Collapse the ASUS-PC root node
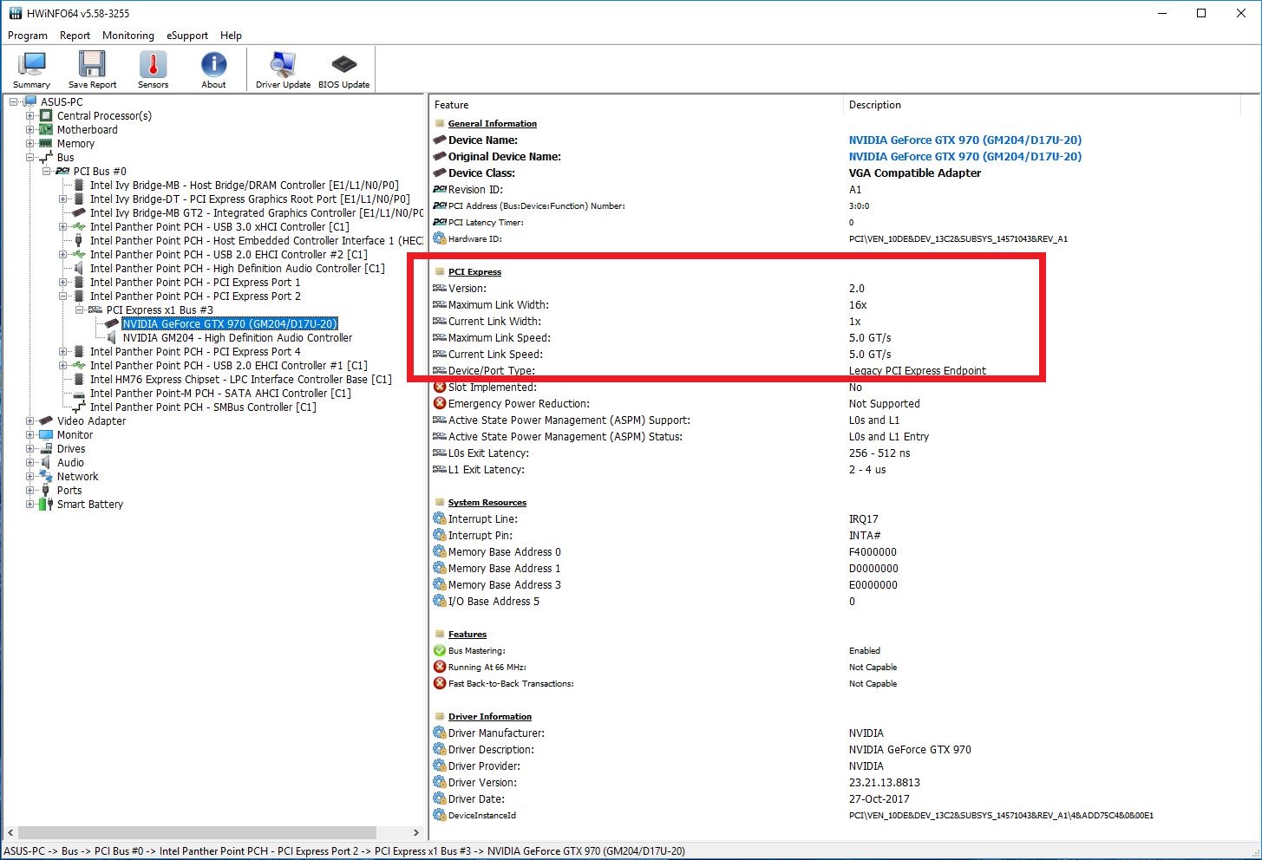Image resolution: width=1262 pixels, height=860 pixels. tap(13, 101)
